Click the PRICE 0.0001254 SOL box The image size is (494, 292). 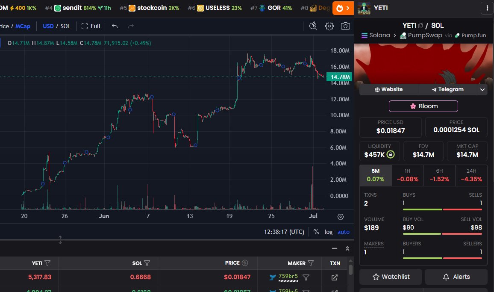point(456,127)
